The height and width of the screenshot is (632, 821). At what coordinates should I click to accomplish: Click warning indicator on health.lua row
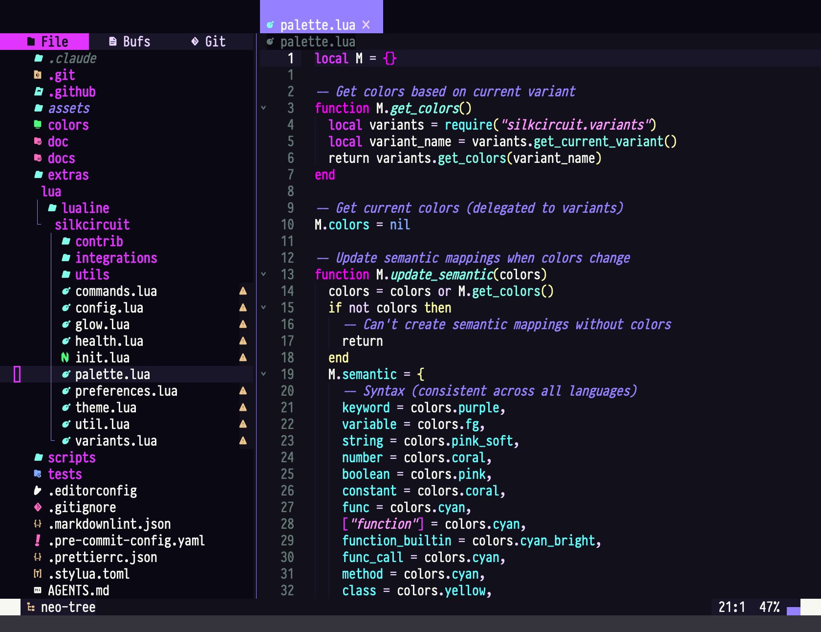click(243, 341)
